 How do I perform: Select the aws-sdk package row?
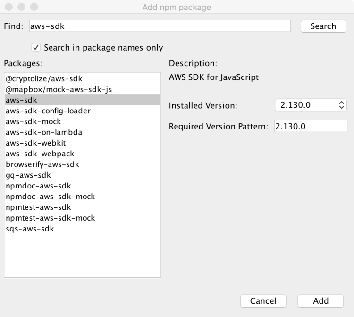tap(83, 100)
